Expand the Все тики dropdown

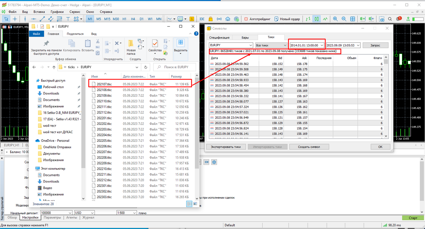[271, 45]
